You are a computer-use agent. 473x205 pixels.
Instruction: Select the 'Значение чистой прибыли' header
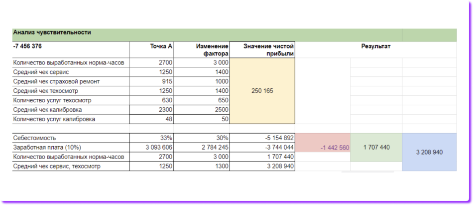[262, 49]
